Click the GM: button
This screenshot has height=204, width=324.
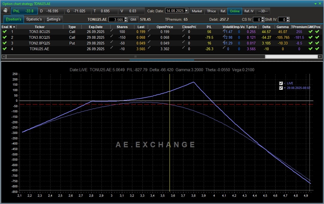coord(133,19)
